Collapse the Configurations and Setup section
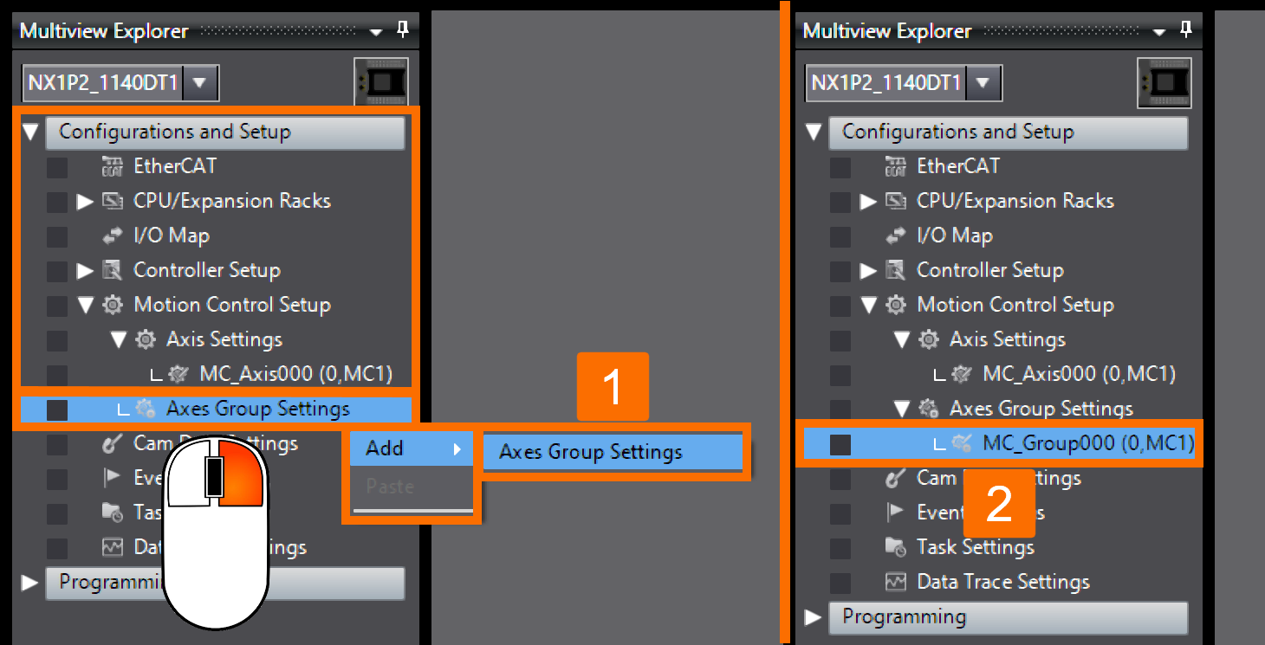 click(x=31, y=132)
